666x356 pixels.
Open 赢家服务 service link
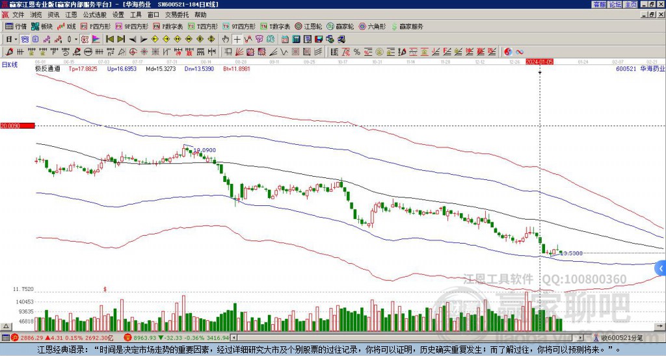(407, 26)
